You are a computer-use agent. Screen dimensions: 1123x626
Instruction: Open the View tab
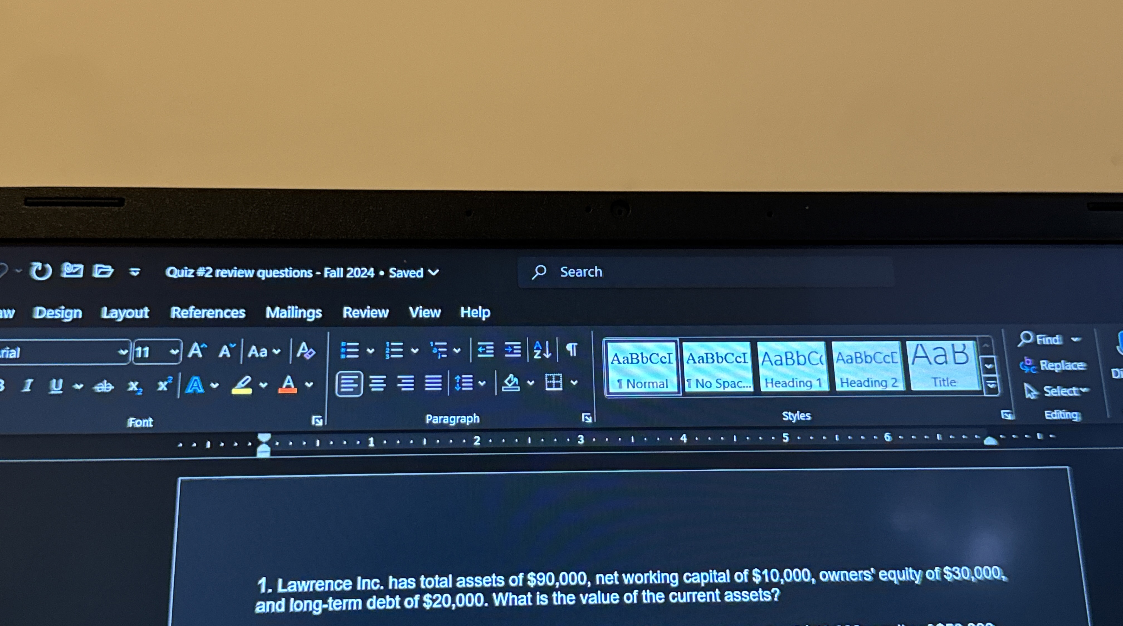tap(424, 312)
